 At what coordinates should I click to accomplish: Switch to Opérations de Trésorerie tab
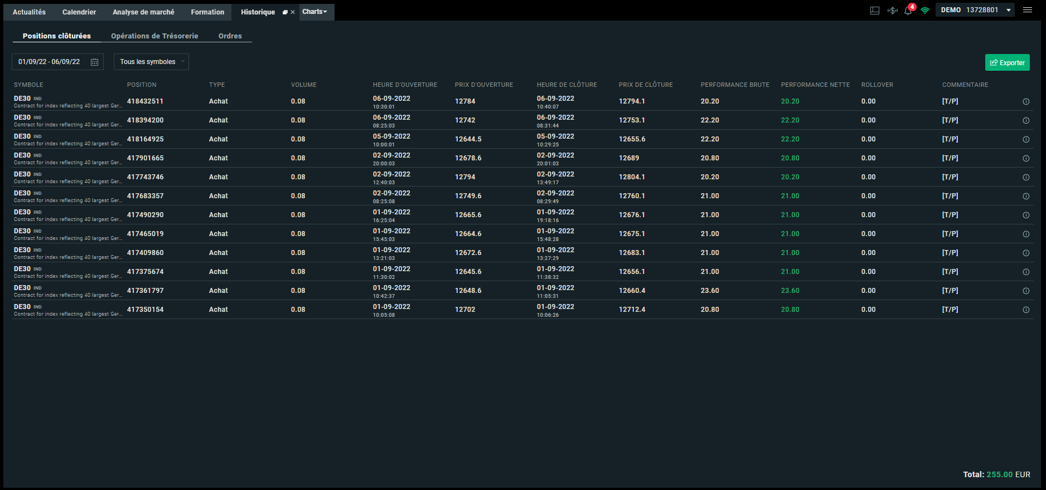(x=154, y=36)
